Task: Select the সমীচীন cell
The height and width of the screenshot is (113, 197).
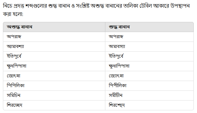Action: pyautogui.click(x=149, y=96)
